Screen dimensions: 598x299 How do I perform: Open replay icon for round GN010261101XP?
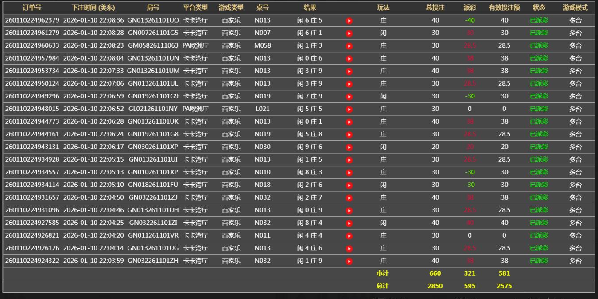tap(349, 172)
